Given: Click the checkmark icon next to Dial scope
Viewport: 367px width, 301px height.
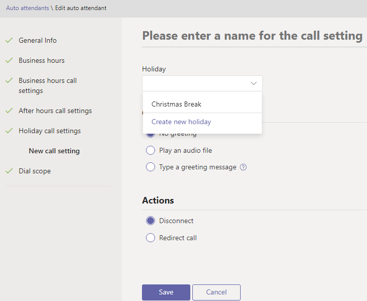Looking at the screenshot, I should [9, 171].
